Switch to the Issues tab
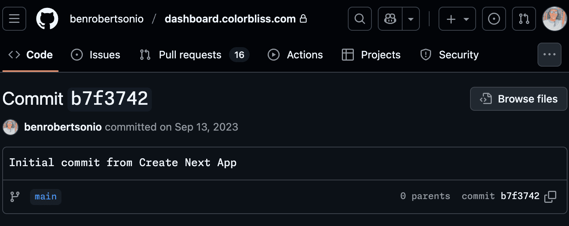The width and height of the screenshot is (569, 226). pos(96,55)
